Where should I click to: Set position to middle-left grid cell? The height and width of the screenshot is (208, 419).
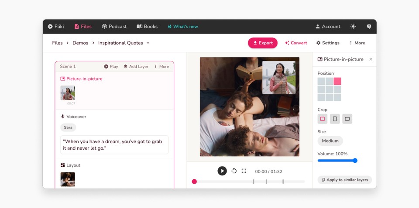pos(321,89)
